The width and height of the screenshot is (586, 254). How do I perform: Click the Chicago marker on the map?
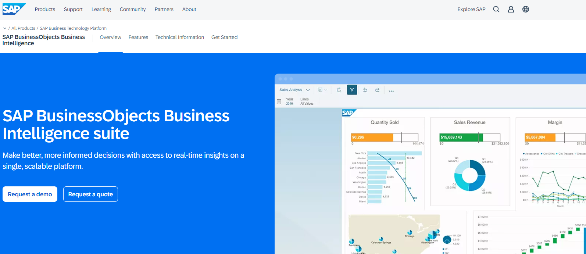410,232
